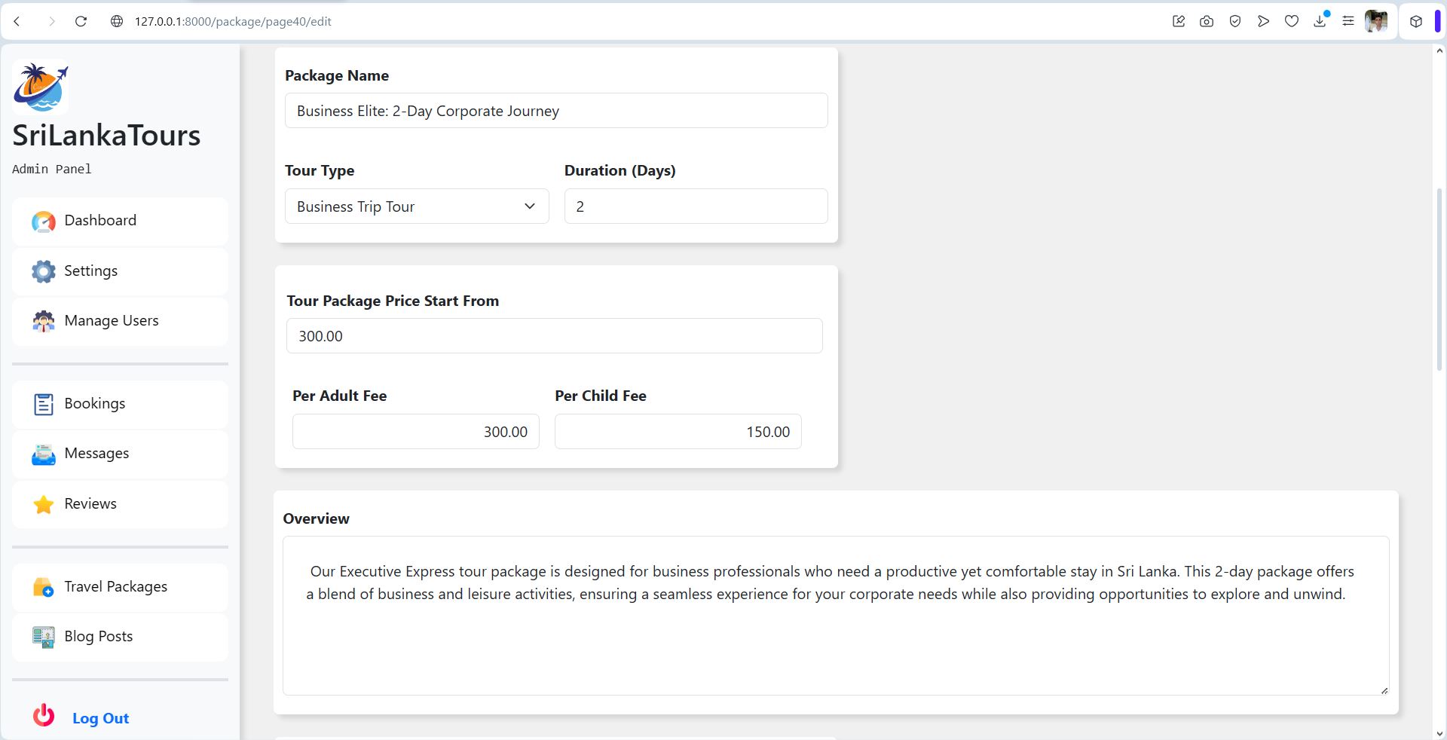Open the Tour Type dropdown
Screen dimensions: 1447x740
[417, 206]
